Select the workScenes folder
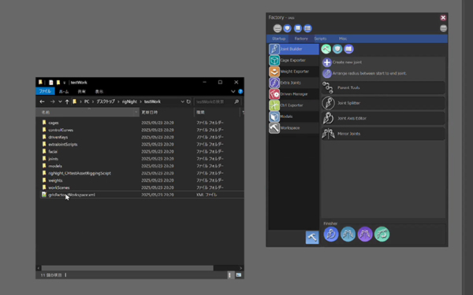473x295 pixels. [59, 188]
